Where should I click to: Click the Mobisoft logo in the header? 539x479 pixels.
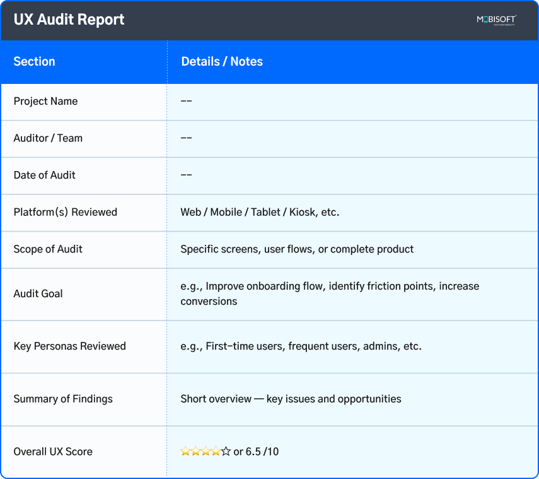(x=496, y=20)
